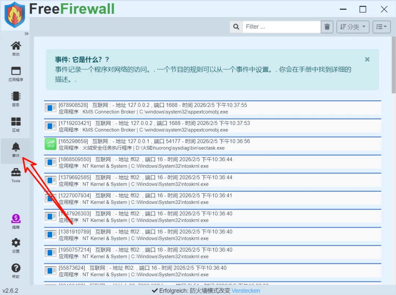Select event 1719203421 at 10:37:53
Screen dimensions: 396x295
[212, 126]
